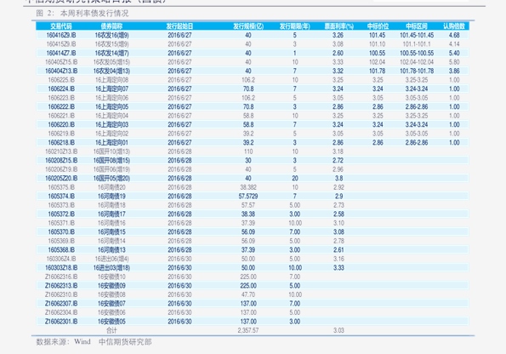The height and width of the screenshot is (354, 506).
Task: Click the 中标区间 column header
Action: 417,26
